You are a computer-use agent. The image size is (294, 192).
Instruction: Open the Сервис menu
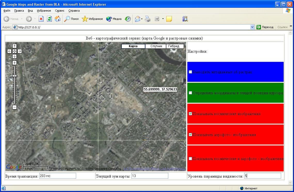60,11
